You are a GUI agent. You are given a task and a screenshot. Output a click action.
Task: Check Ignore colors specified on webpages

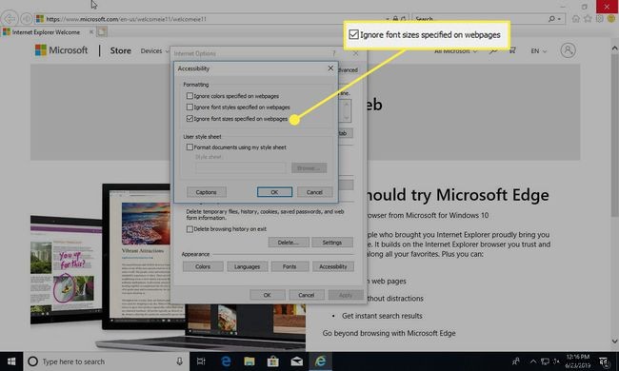pos(190,96)
